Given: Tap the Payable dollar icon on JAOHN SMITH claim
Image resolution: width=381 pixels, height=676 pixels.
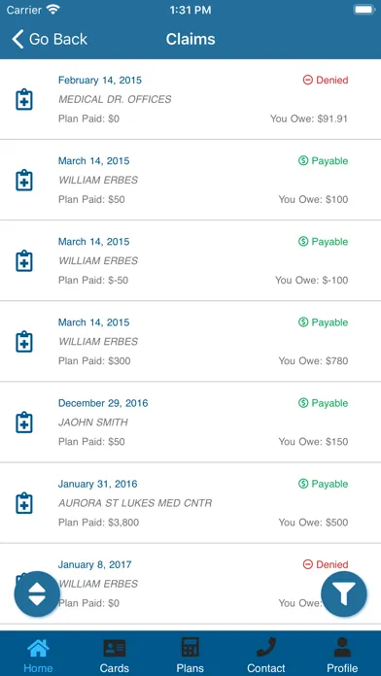Looking at the screenshot, I should click(x=303, y=403).
